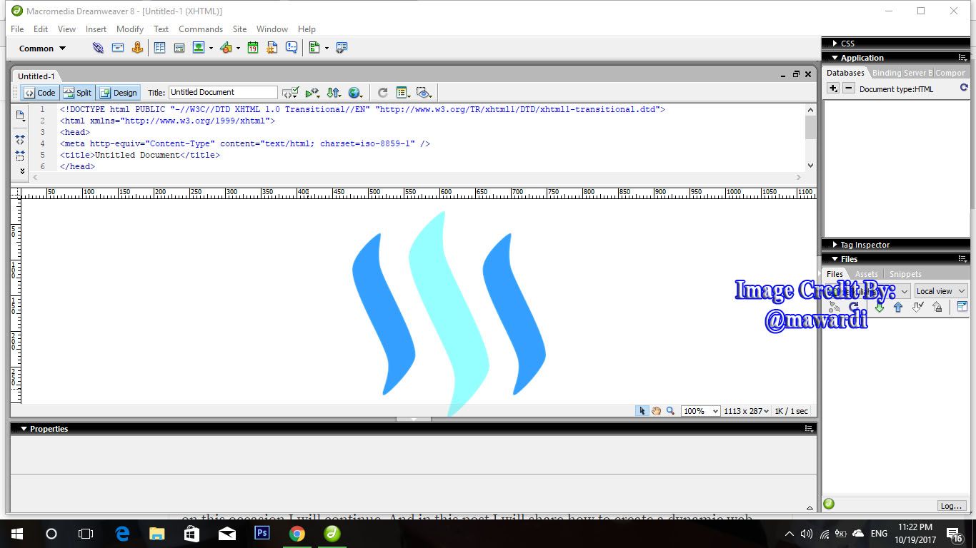The height and width of the screenshot is (548, 976).
Task: Click the document Title input field
Action: 223,92
